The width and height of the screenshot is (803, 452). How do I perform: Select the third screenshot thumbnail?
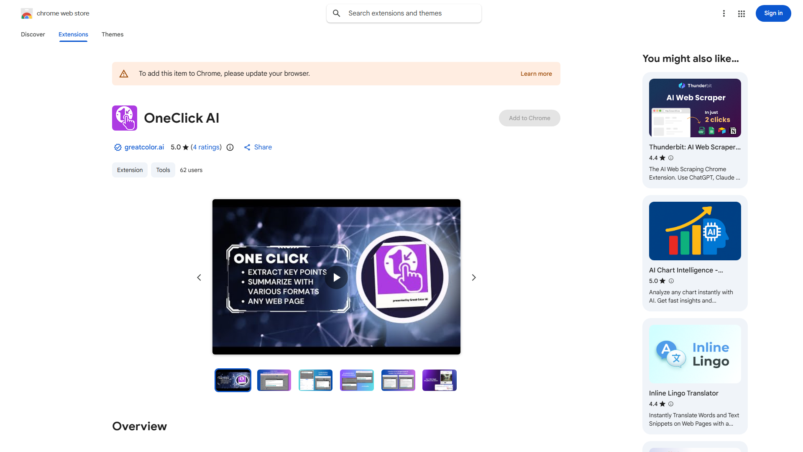315,380
